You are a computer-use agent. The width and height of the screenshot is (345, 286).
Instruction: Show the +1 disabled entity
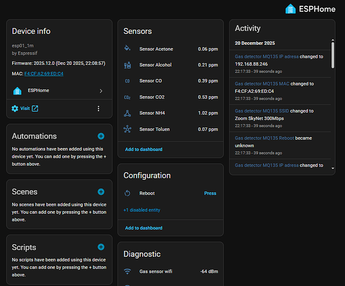[141, 210]
